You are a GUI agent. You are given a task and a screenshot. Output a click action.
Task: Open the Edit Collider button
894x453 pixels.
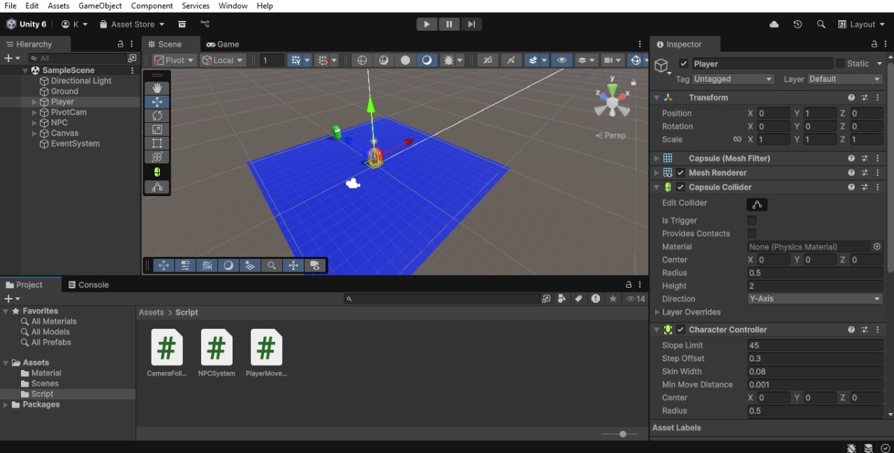[757, 205]
